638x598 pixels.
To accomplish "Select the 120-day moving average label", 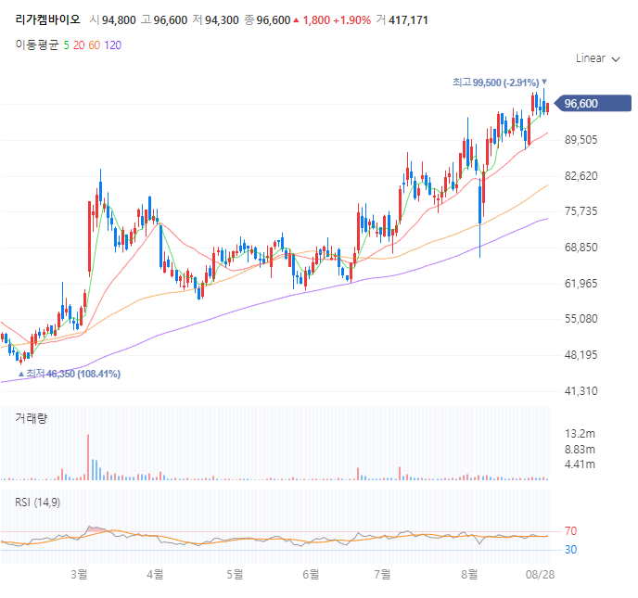I will (113, 45).
